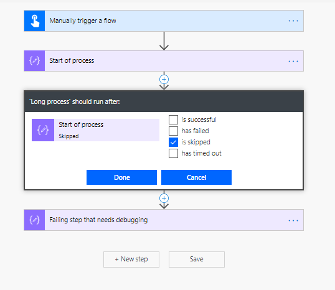Image resolution: width=335 pixels, height=290 pixels.
Task: Open ellipsis menu on Failing step card
Action: 293,220
